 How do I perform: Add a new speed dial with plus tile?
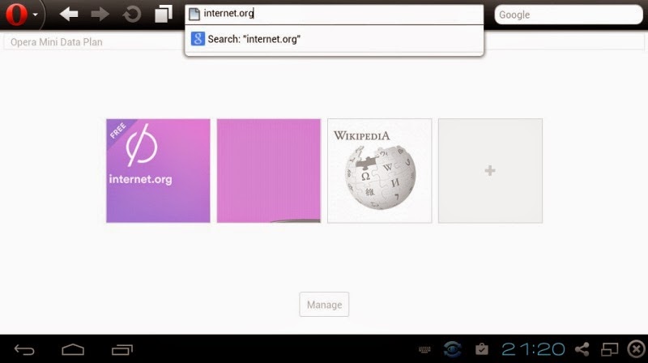point(490,171)
